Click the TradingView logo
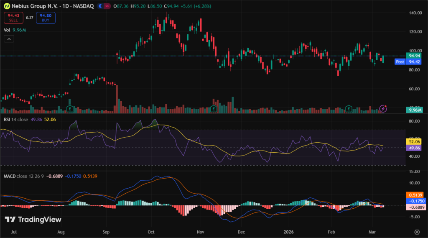 tap(33, 220)
